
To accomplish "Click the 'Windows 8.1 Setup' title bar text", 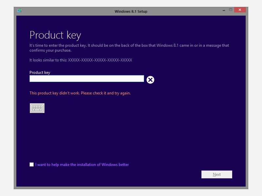I will (x=131, y=11).
